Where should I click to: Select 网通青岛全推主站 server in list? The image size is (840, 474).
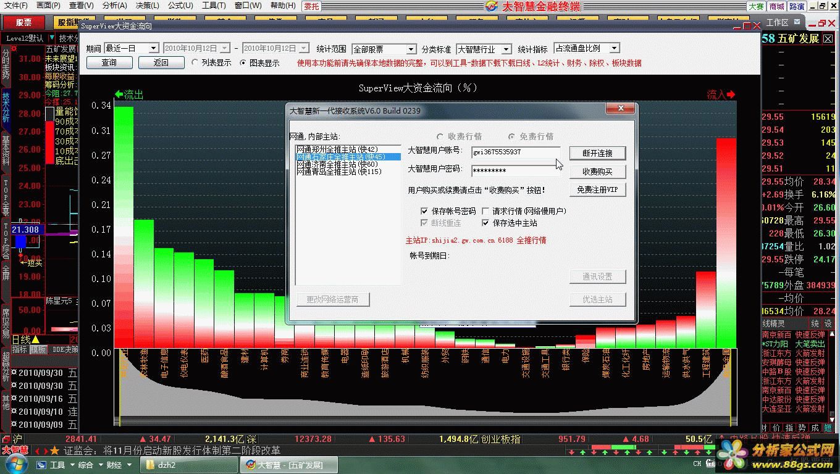click(348, 172)
